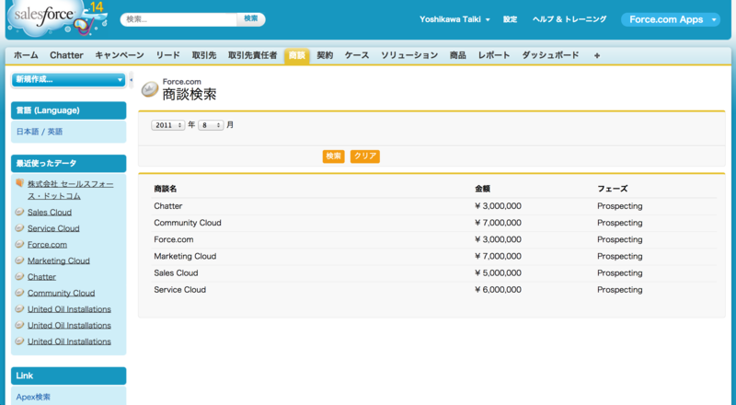Click Prospecting in the Service Cloud row
Viewport: 736px width, 405px height.
[619, 290]
